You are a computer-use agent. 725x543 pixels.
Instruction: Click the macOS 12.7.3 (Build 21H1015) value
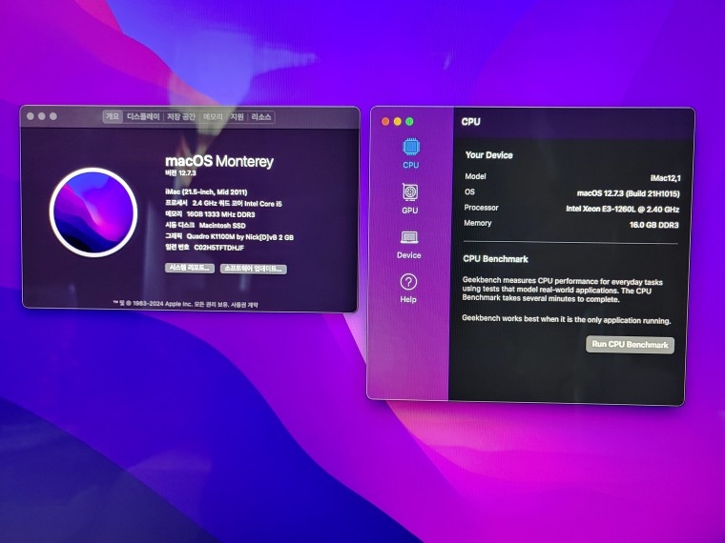click(x=629, y=193)
